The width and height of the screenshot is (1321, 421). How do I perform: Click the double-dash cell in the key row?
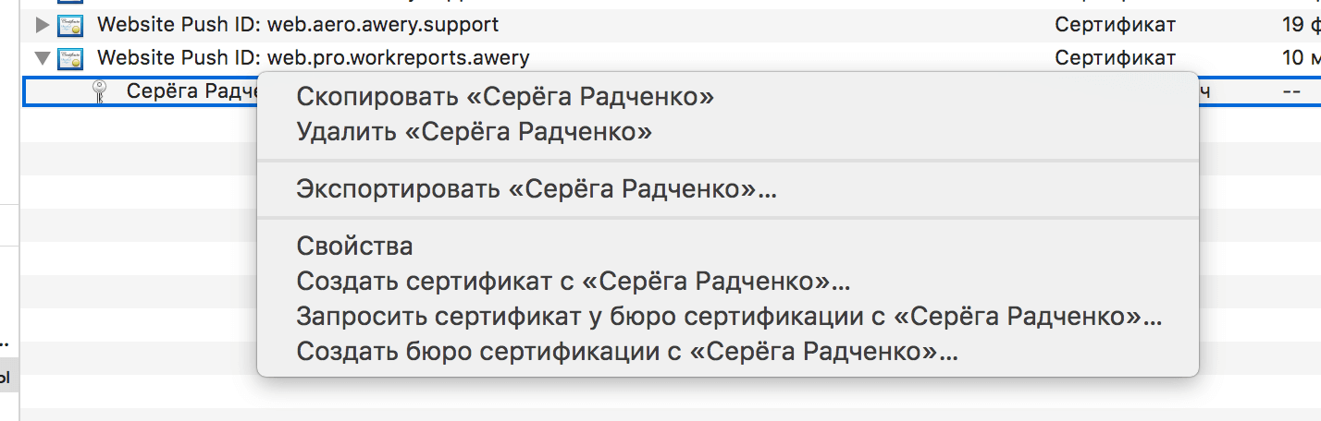click(x=1292, y=91)
